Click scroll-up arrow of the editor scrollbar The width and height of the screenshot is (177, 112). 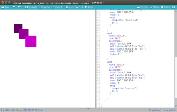176,11
